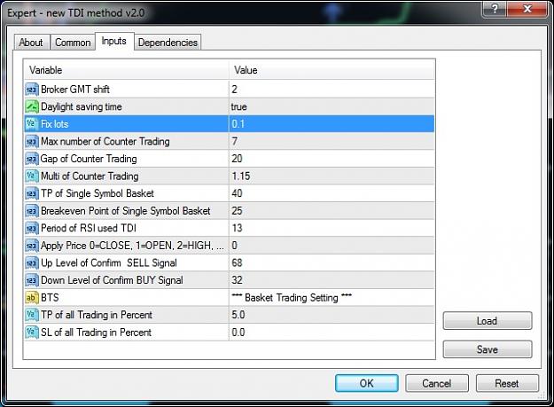Select 'SL of all Trading in Percent' name

coord(96,332)
